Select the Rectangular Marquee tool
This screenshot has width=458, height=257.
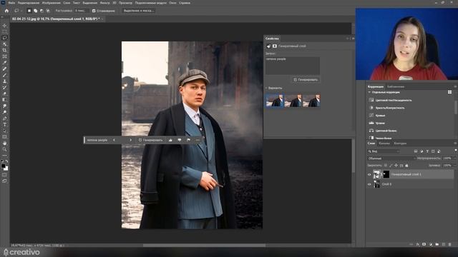[x=4, y=31]
